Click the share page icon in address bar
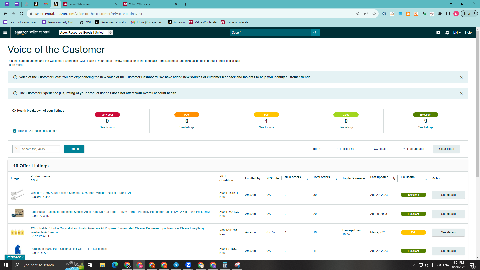This screenshot has width=480, height=270. tap(366, 14)
